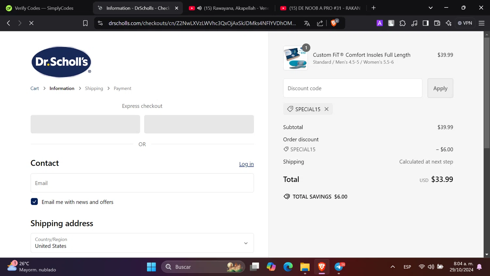The width and height of the screenshot is (490, 276).
Task: Bookmark this page icon
Action: (x=85, y=23)
